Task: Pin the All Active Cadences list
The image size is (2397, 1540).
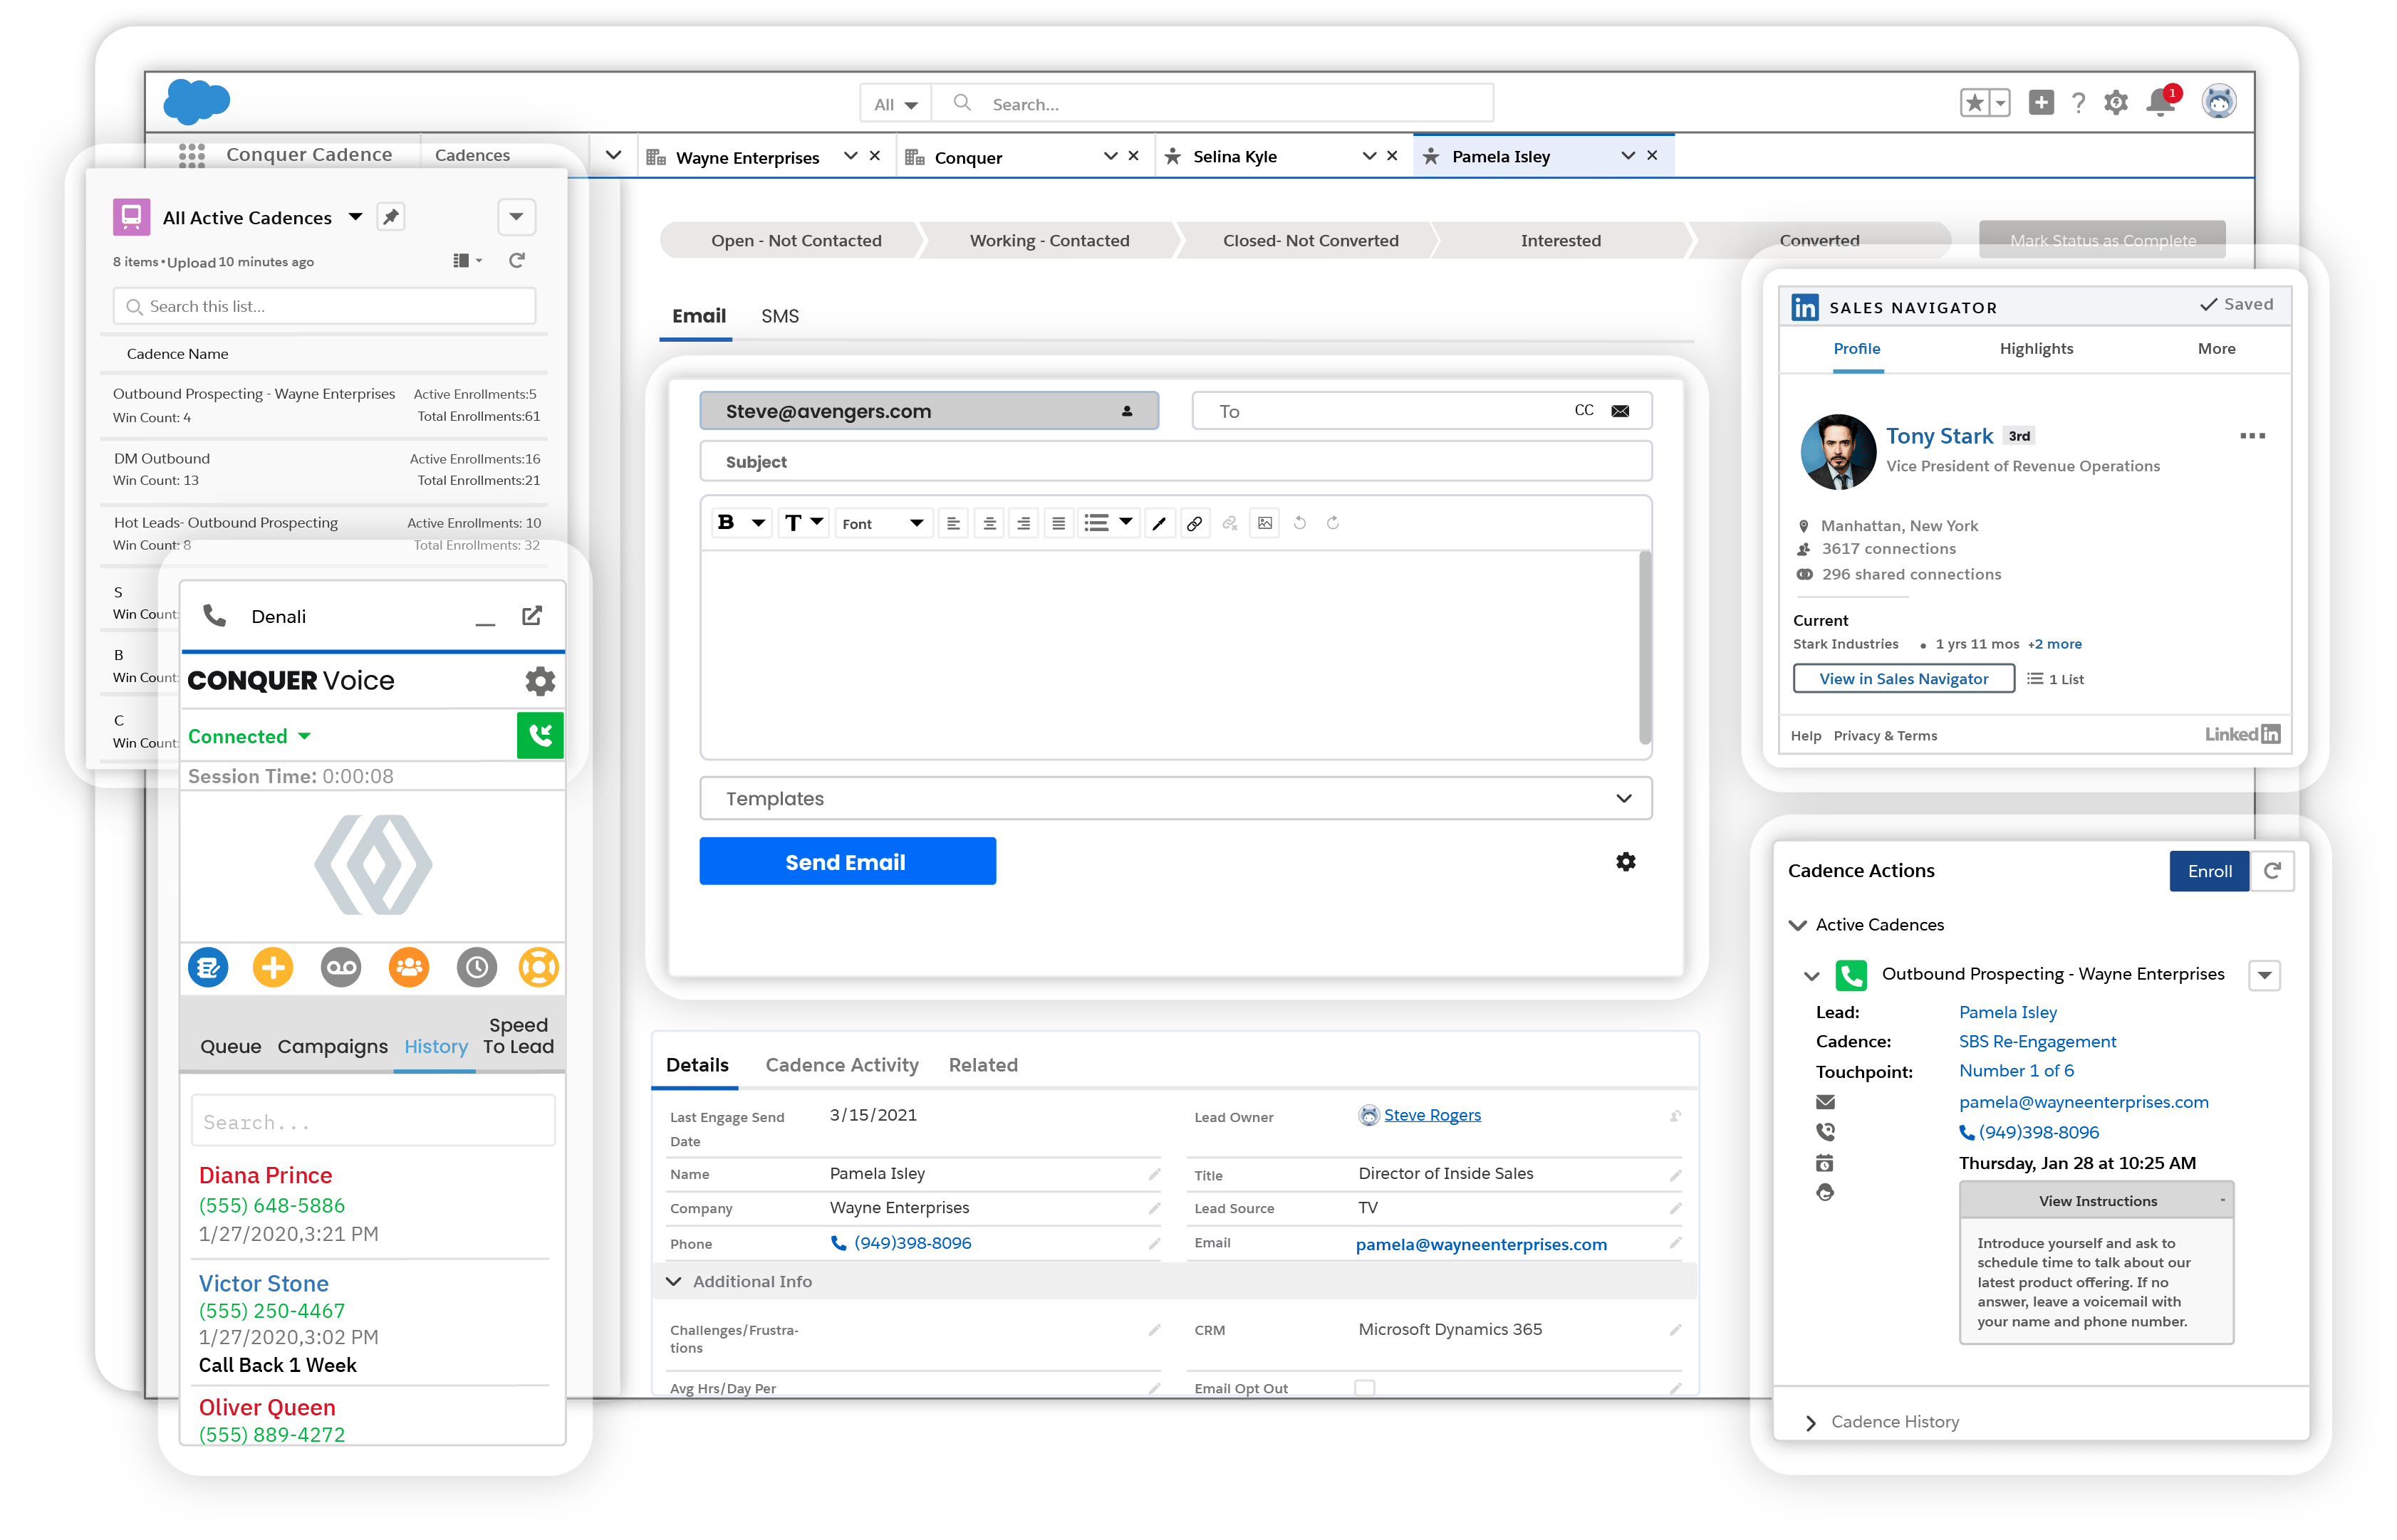Action: (391, 217)
